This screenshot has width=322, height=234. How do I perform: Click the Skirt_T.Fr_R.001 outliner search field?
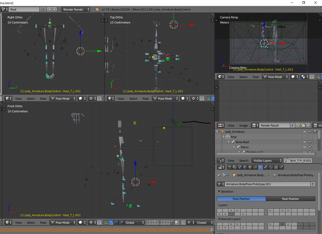(x=298, y=161)
